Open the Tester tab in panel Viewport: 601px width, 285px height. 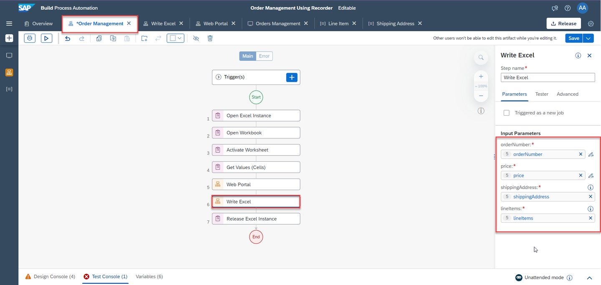tap(542, 94)
